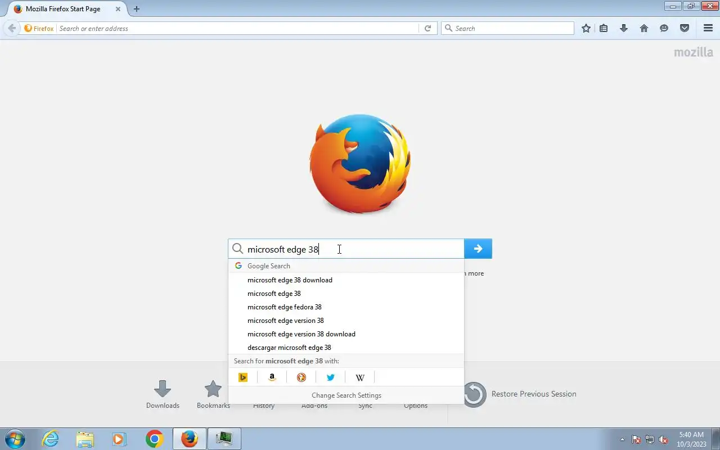Click the network tray icon

650,439
